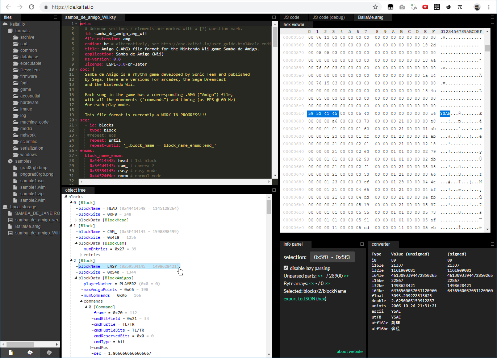Select the playerNumber = PLAYER2 row

122,284
